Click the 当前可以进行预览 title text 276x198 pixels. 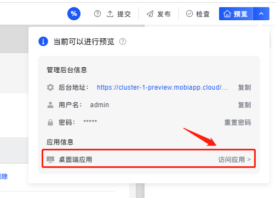(84, 42)
